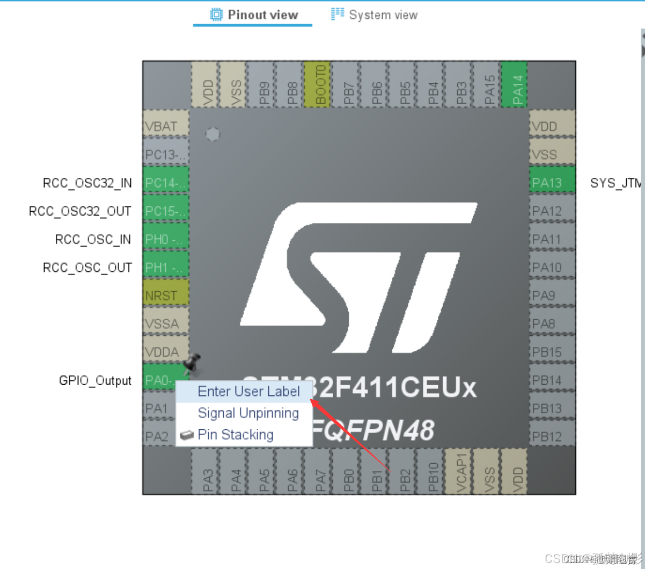Image resolution: width=645 pixels, height=569 pixels.
Task: Choose Enter User Label from context menu
Action: coord(244,392)
